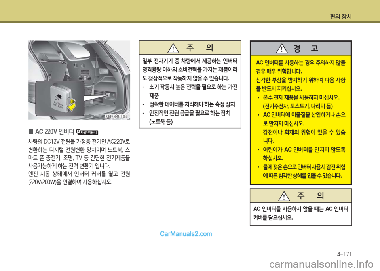Click the 'AC 220V 인버터' heading
The image size is (380, 271).
point(55,132)
